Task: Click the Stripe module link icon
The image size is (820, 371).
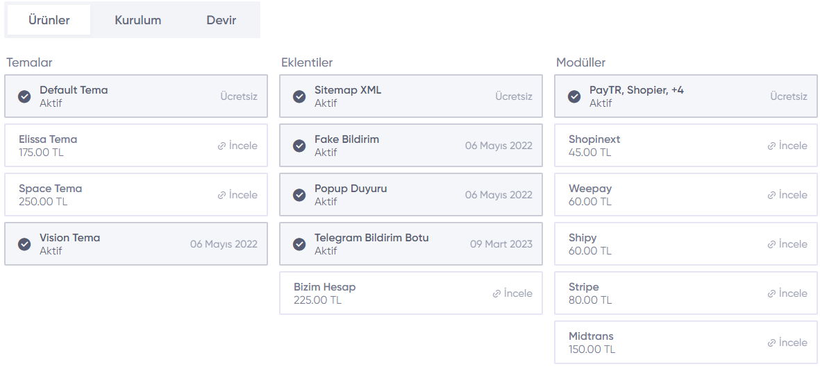Action: tap(771, 293)
